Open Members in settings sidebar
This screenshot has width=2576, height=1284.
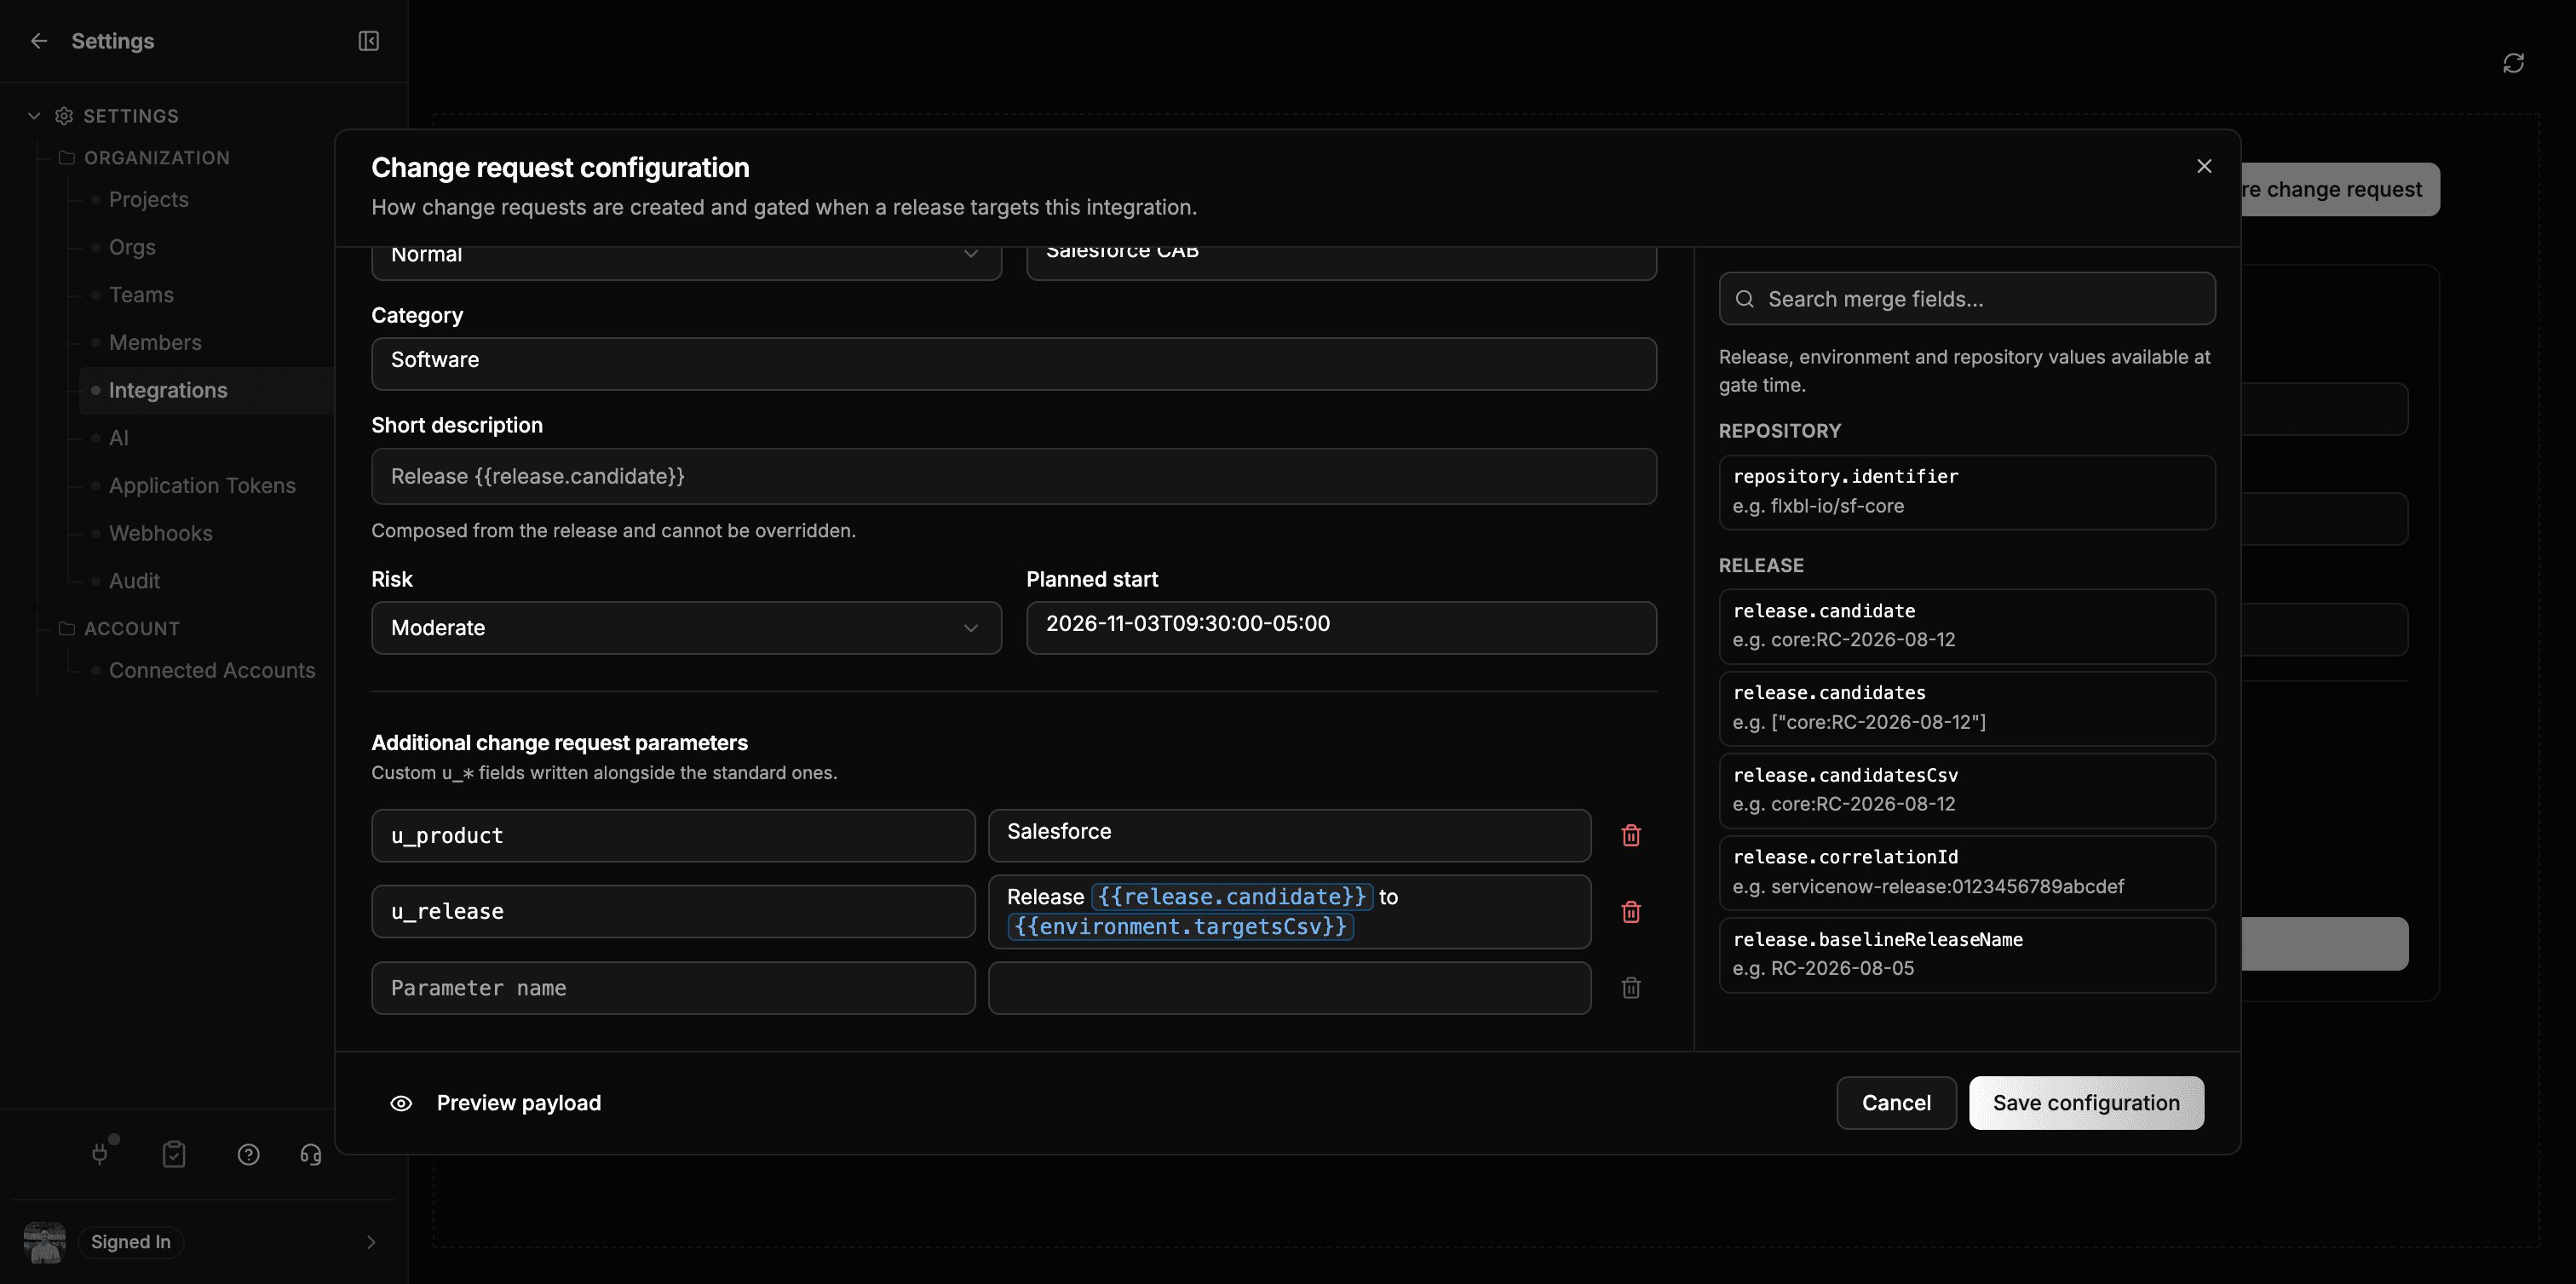coord(155,343)
